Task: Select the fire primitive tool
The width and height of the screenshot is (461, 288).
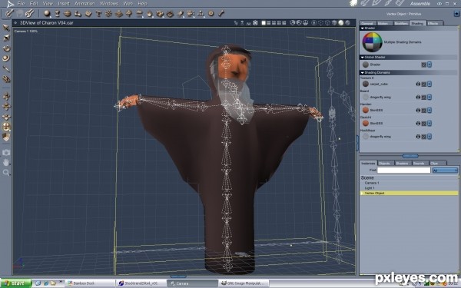Action: pyautogui.click(x=150, y=14)
